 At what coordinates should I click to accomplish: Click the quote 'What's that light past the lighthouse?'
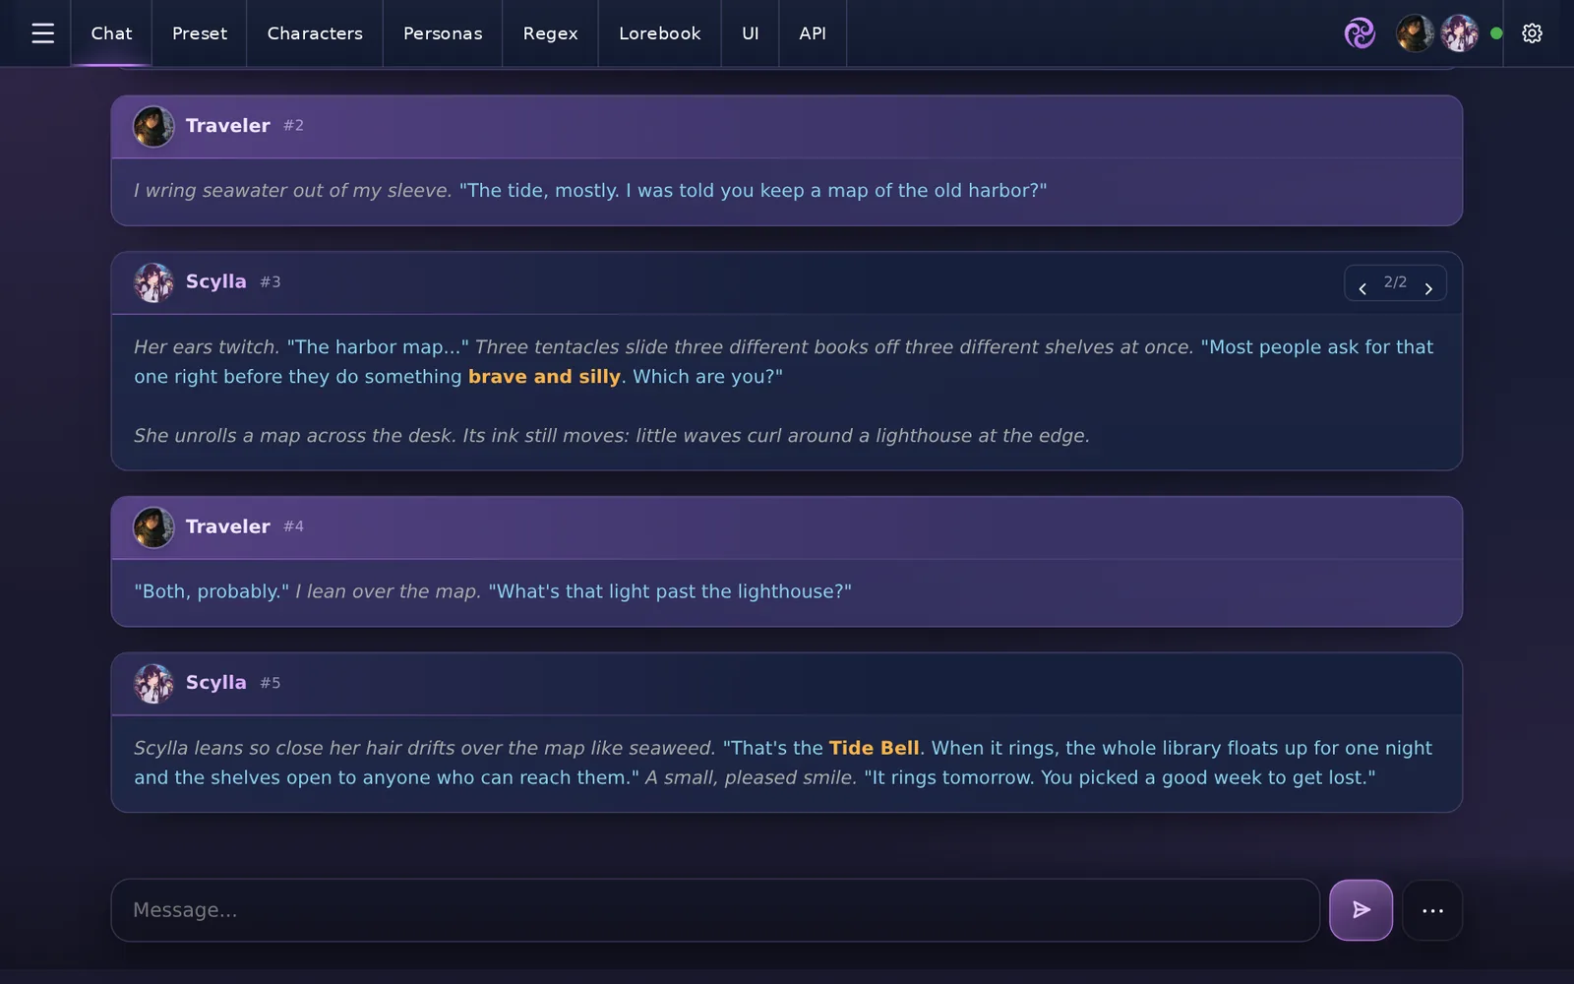coord(670,591)
